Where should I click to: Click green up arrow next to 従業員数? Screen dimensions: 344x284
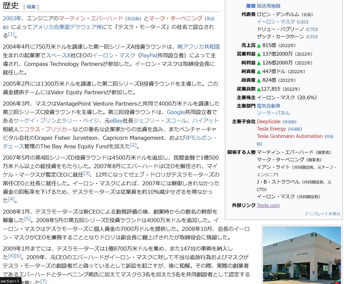click(x=259, y=89)
